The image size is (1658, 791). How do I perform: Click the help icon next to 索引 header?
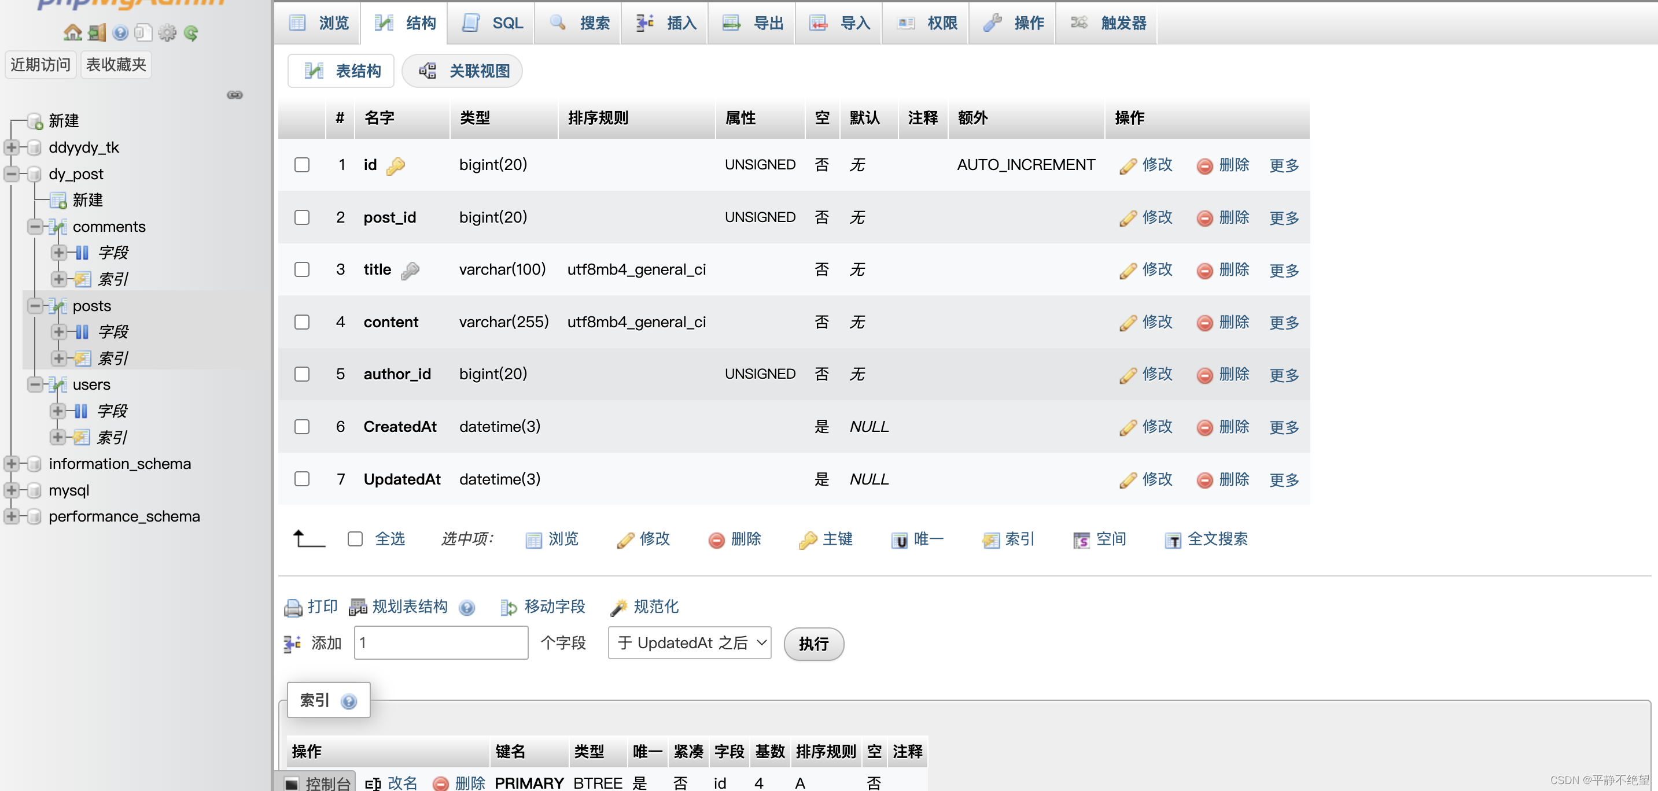click(x=349, y=701)
